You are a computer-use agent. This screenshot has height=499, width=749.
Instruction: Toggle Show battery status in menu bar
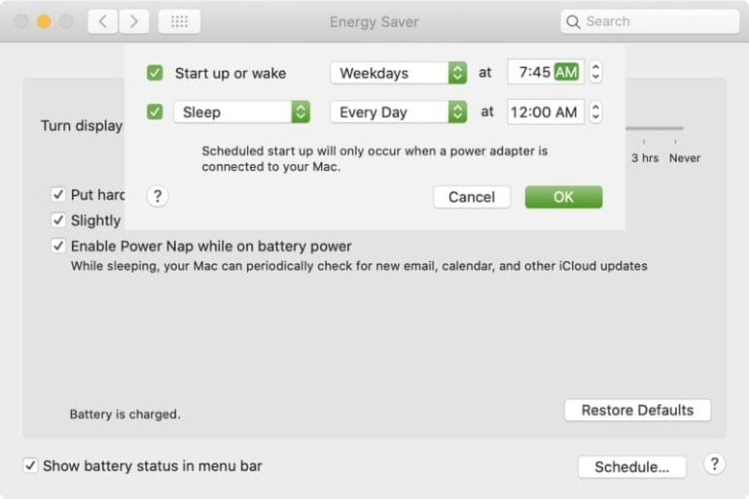(x=30, y=466)
